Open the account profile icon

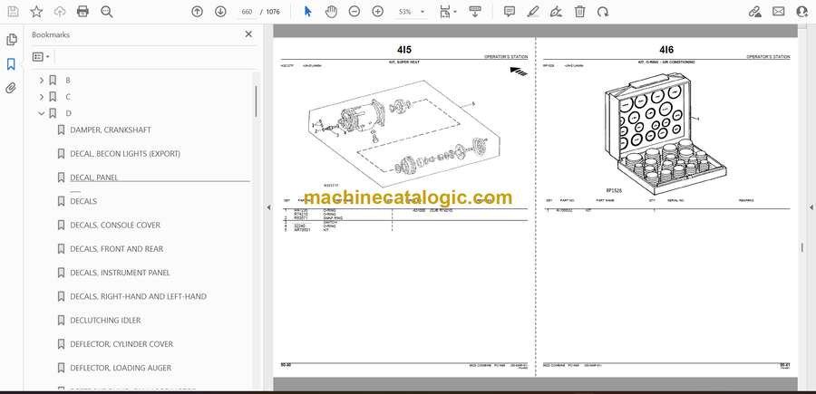pos(802,12)
